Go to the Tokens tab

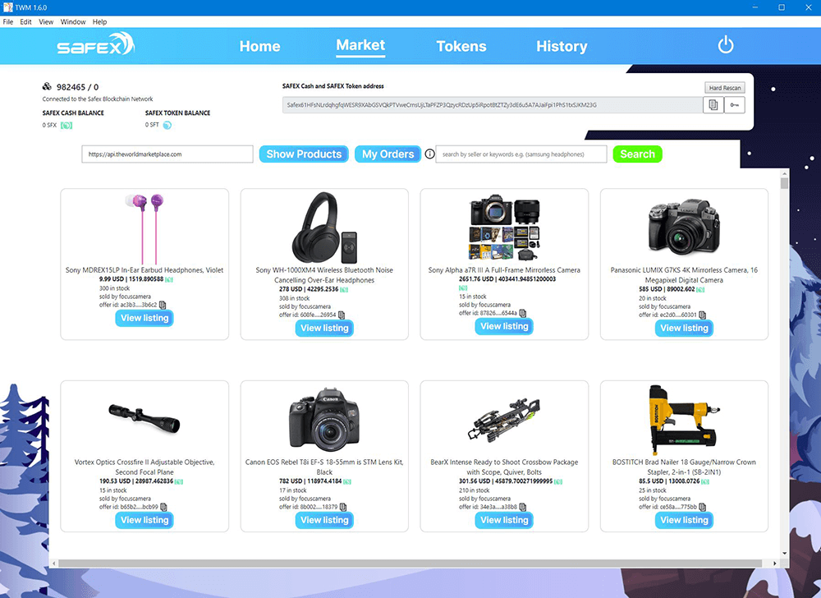(x=461, y=46)
